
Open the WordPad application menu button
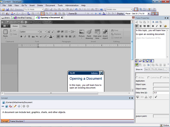tap(6, 26)
